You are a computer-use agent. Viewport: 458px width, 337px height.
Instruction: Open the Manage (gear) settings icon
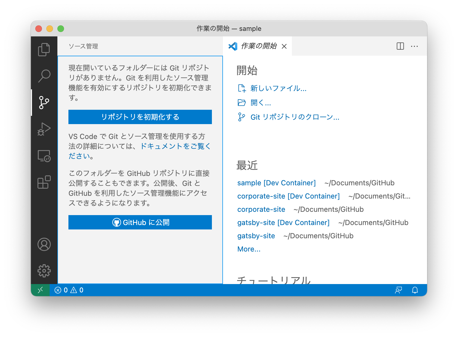pos(44,271)
